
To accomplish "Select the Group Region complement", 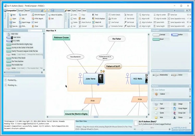I will [180, 108].
